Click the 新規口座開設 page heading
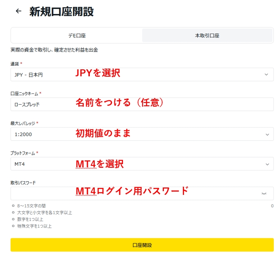This screenshot has height=256, width=280. tap(61, 11)
